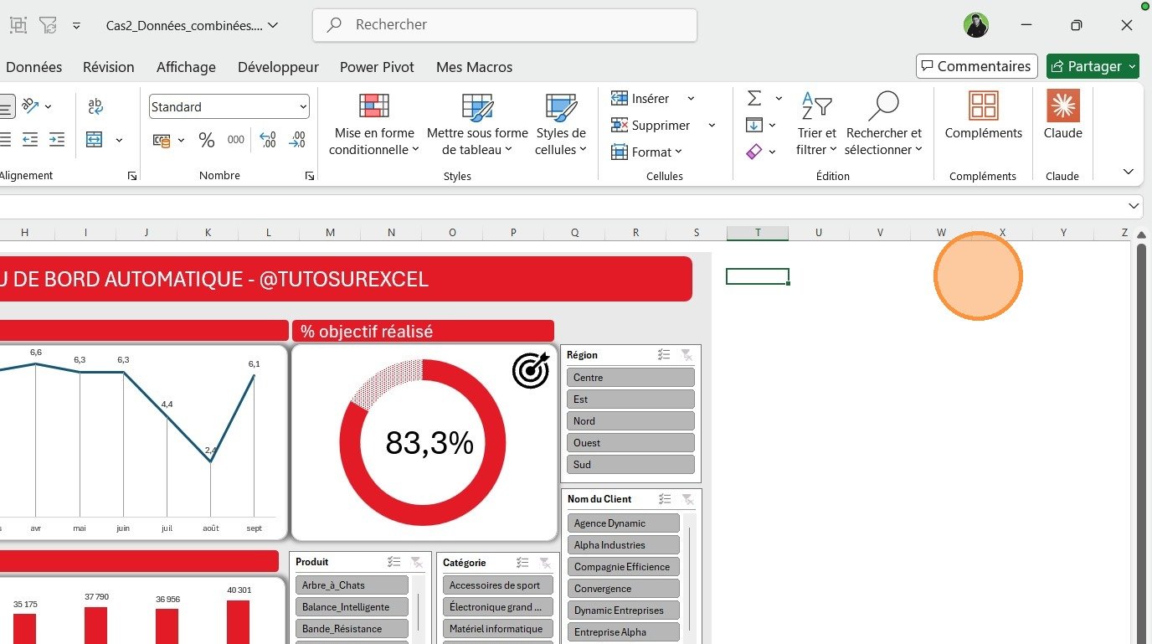Viewport: 1152px width, 644px height.
Task: Open Trier et filtrer
Action: click(x=816, y=125)
